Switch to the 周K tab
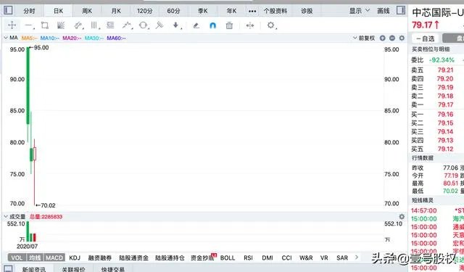The image size is (464, 272). [x=87, y=11]
